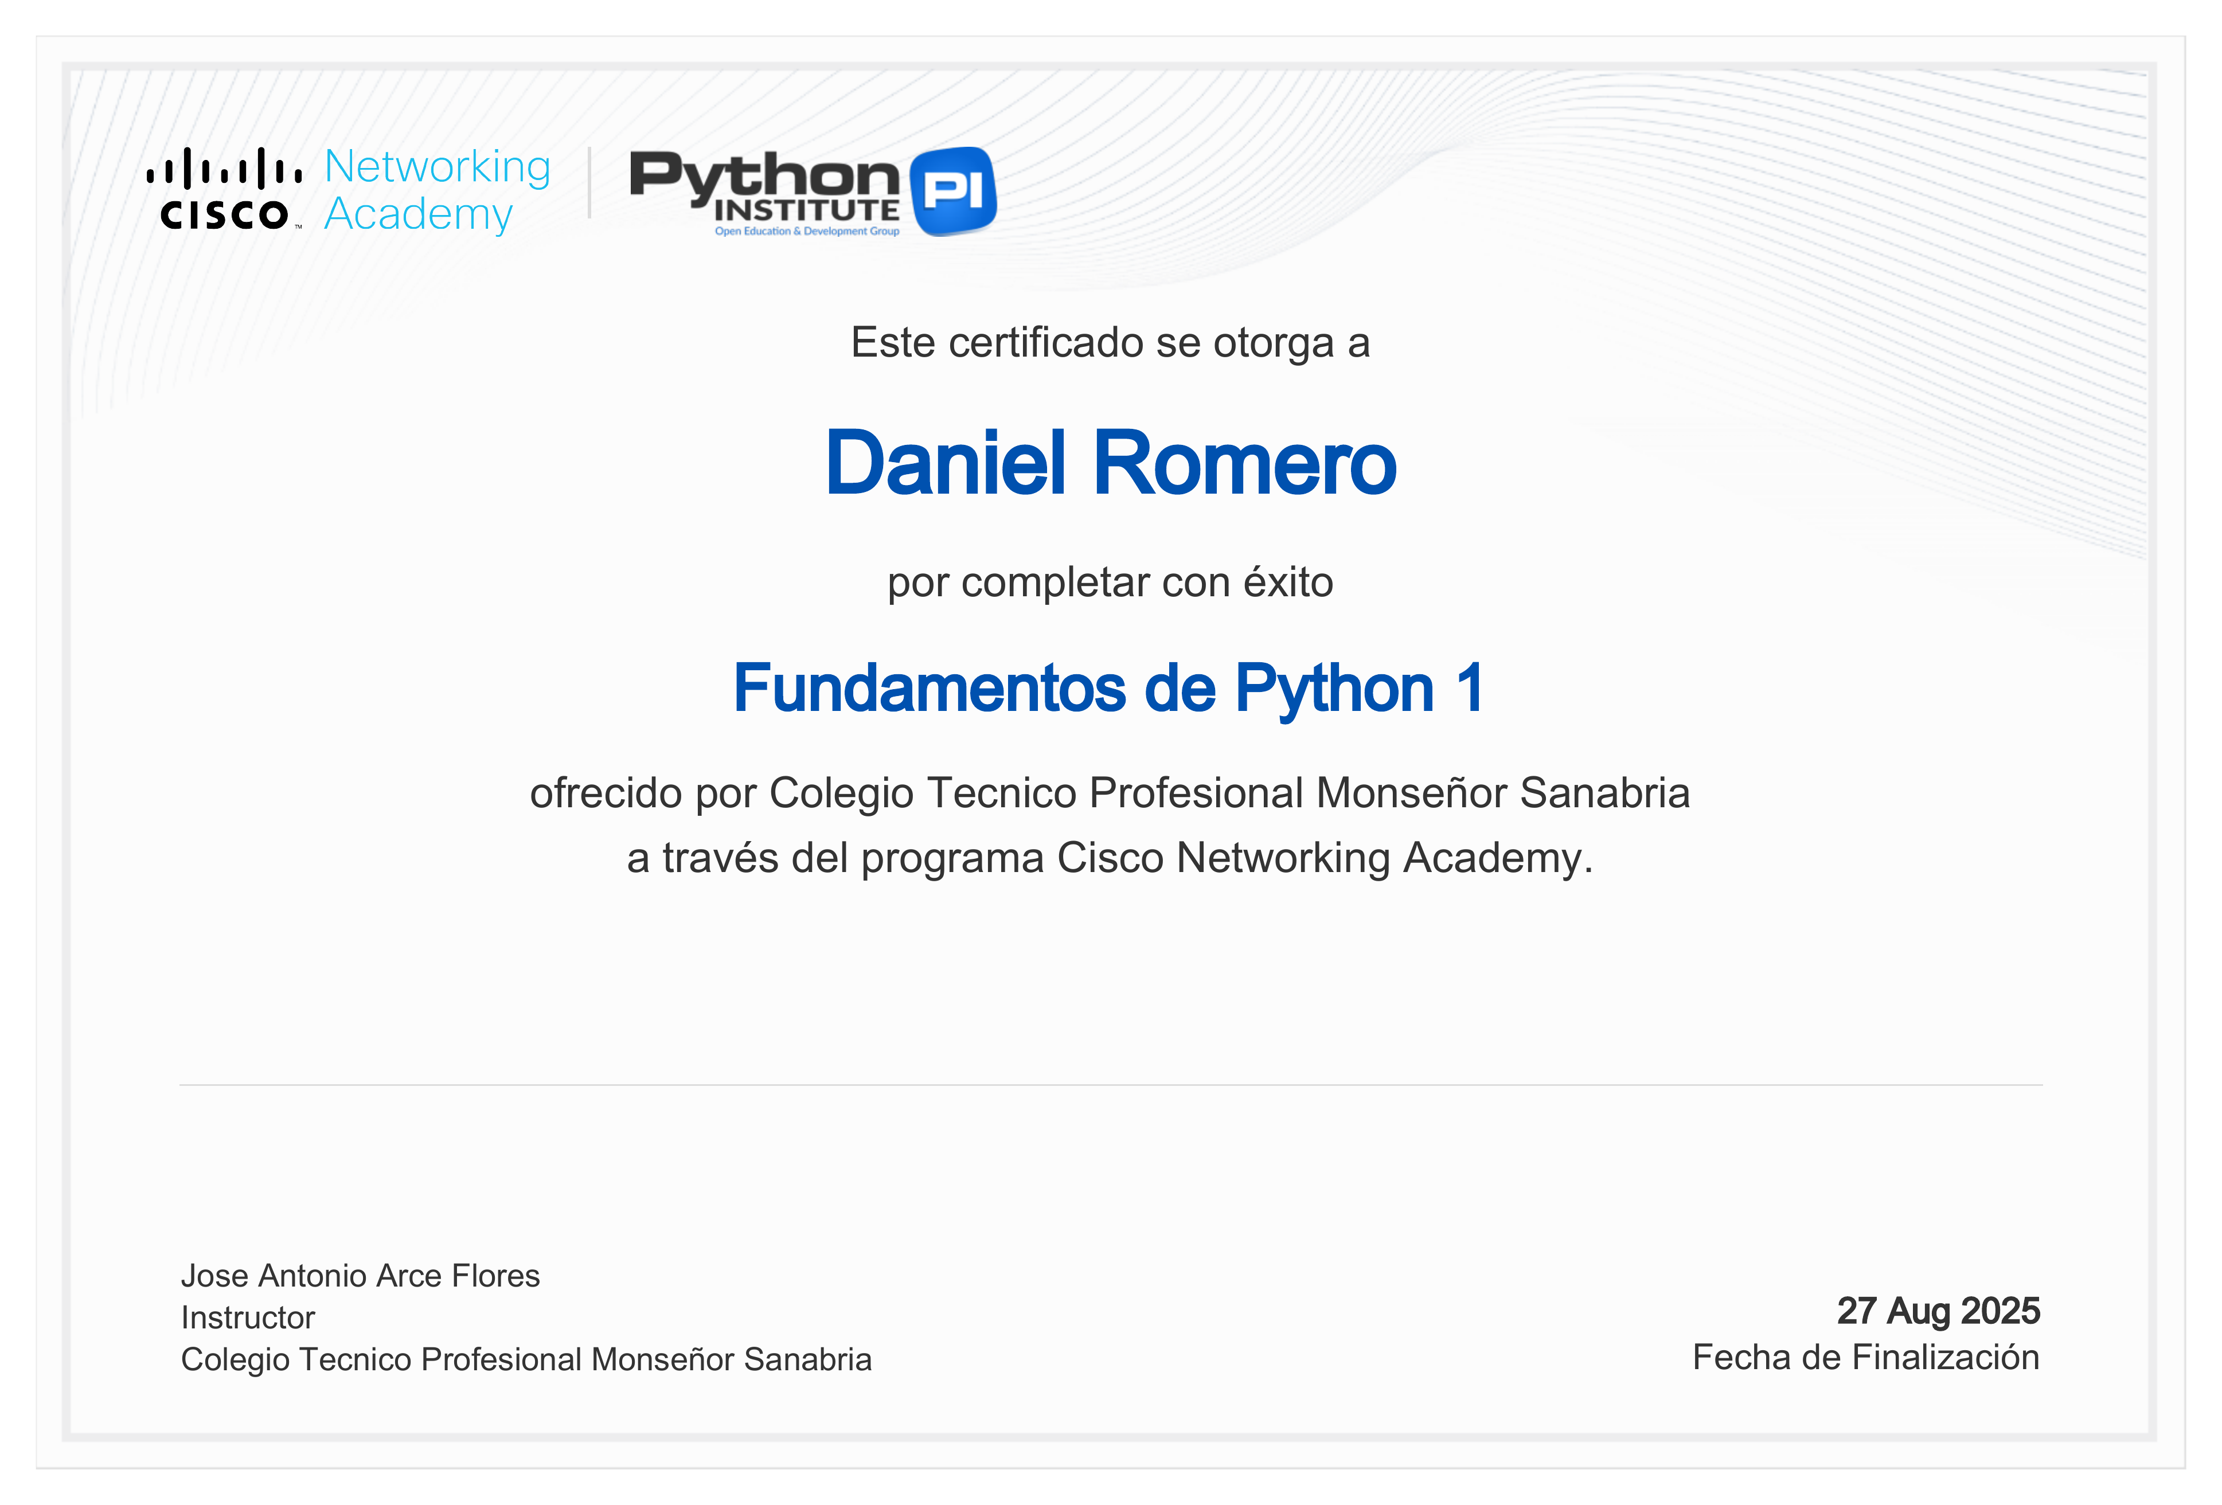Click the date '27 Aug 2025'
This screenshot has width=2222, height=1505.
(1938, 1311)
